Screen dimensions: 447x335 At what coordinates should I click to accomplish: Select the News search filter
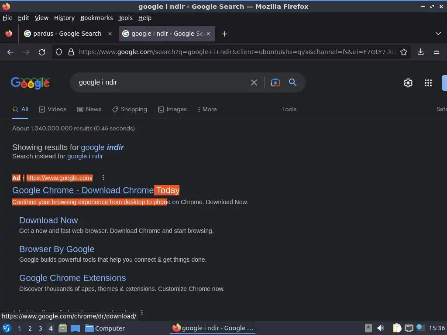(89, 109)
